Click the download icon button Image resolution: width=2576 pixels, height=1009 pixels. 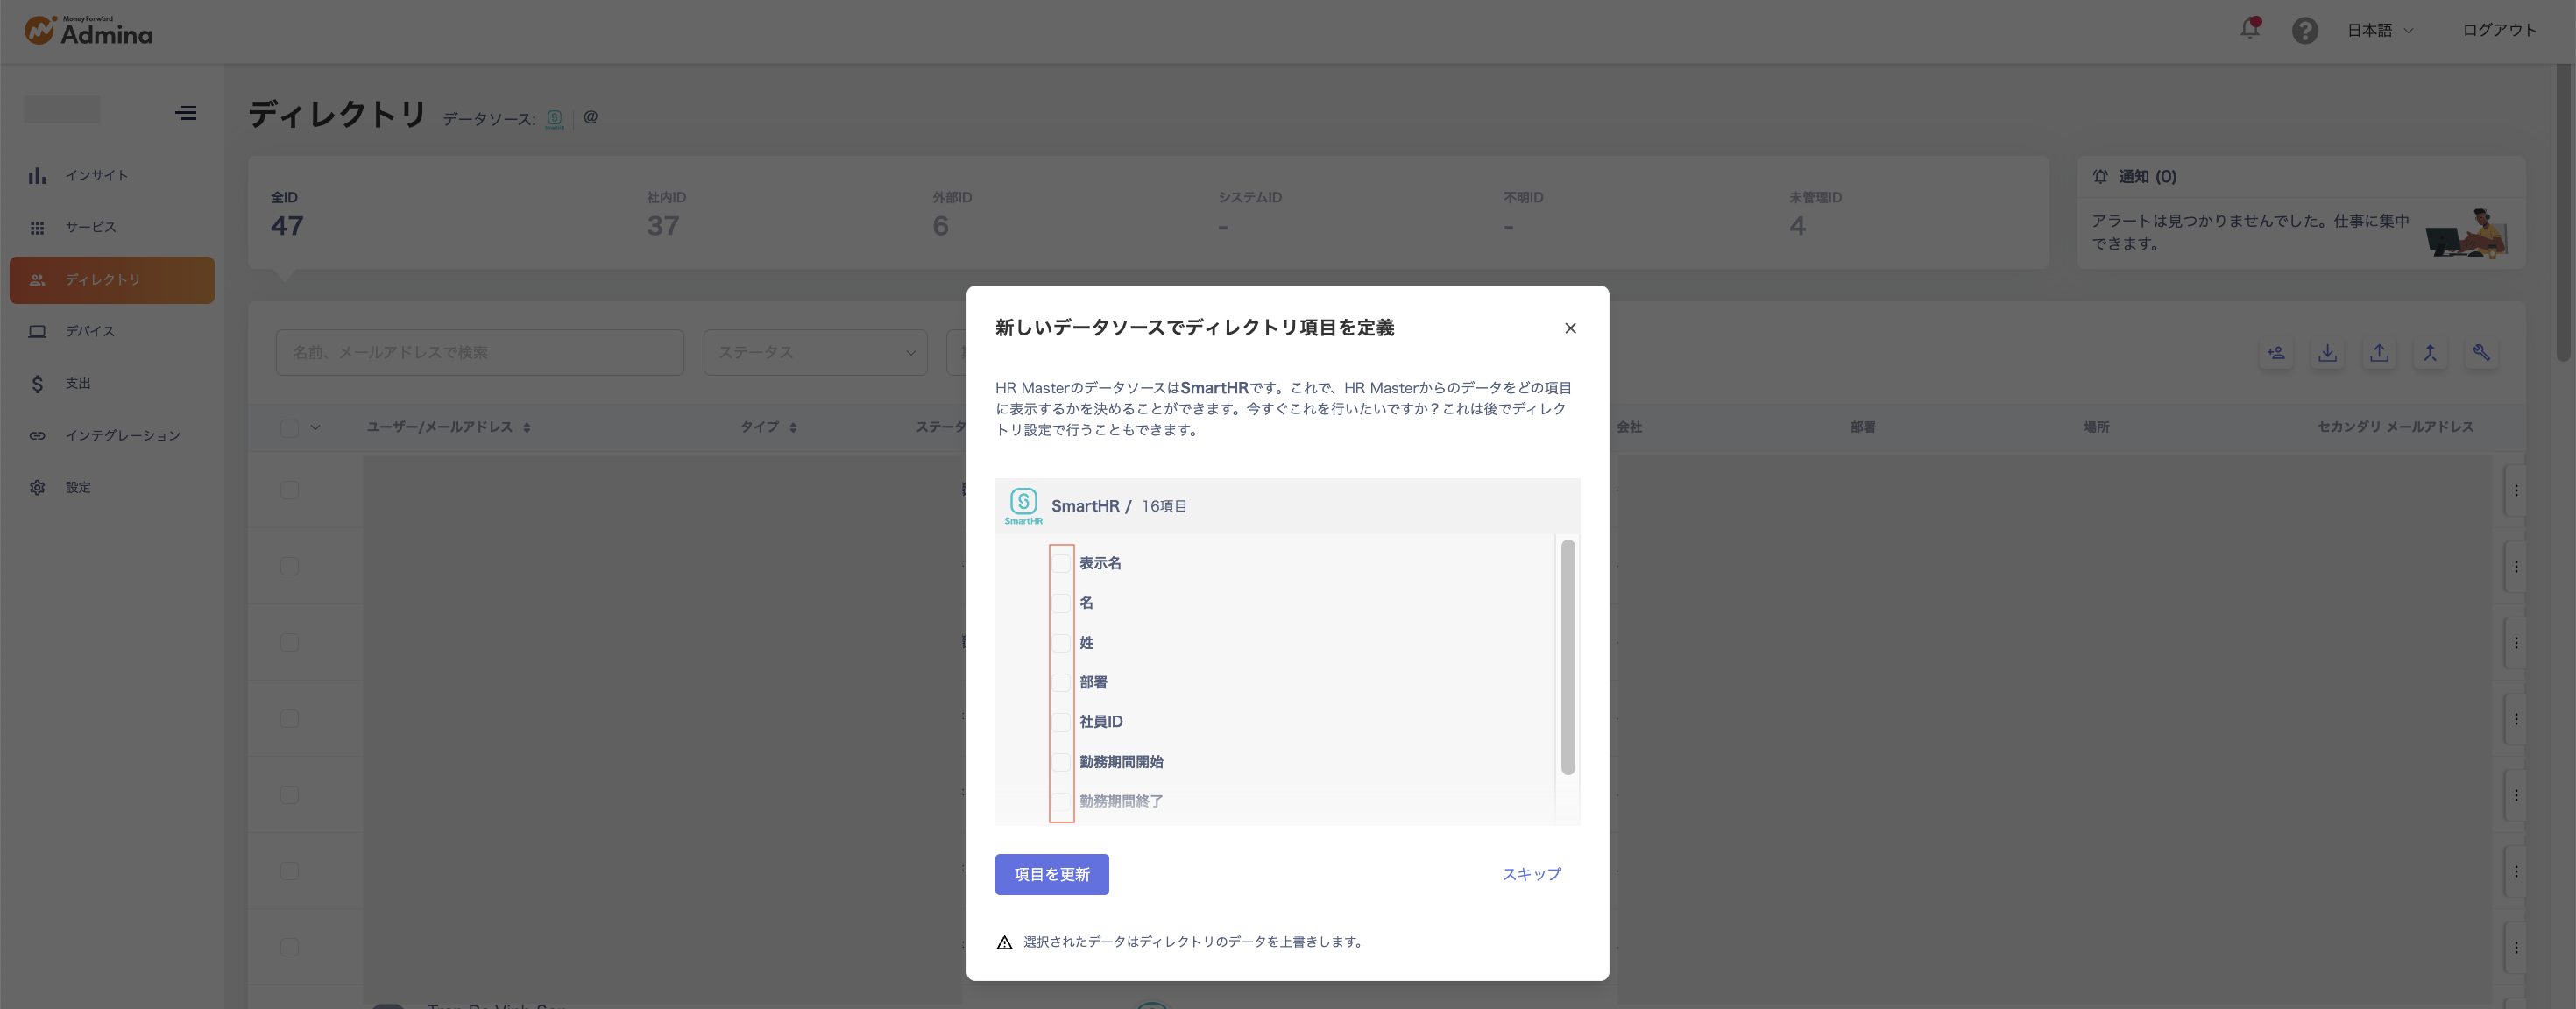tap(2327, 352)
